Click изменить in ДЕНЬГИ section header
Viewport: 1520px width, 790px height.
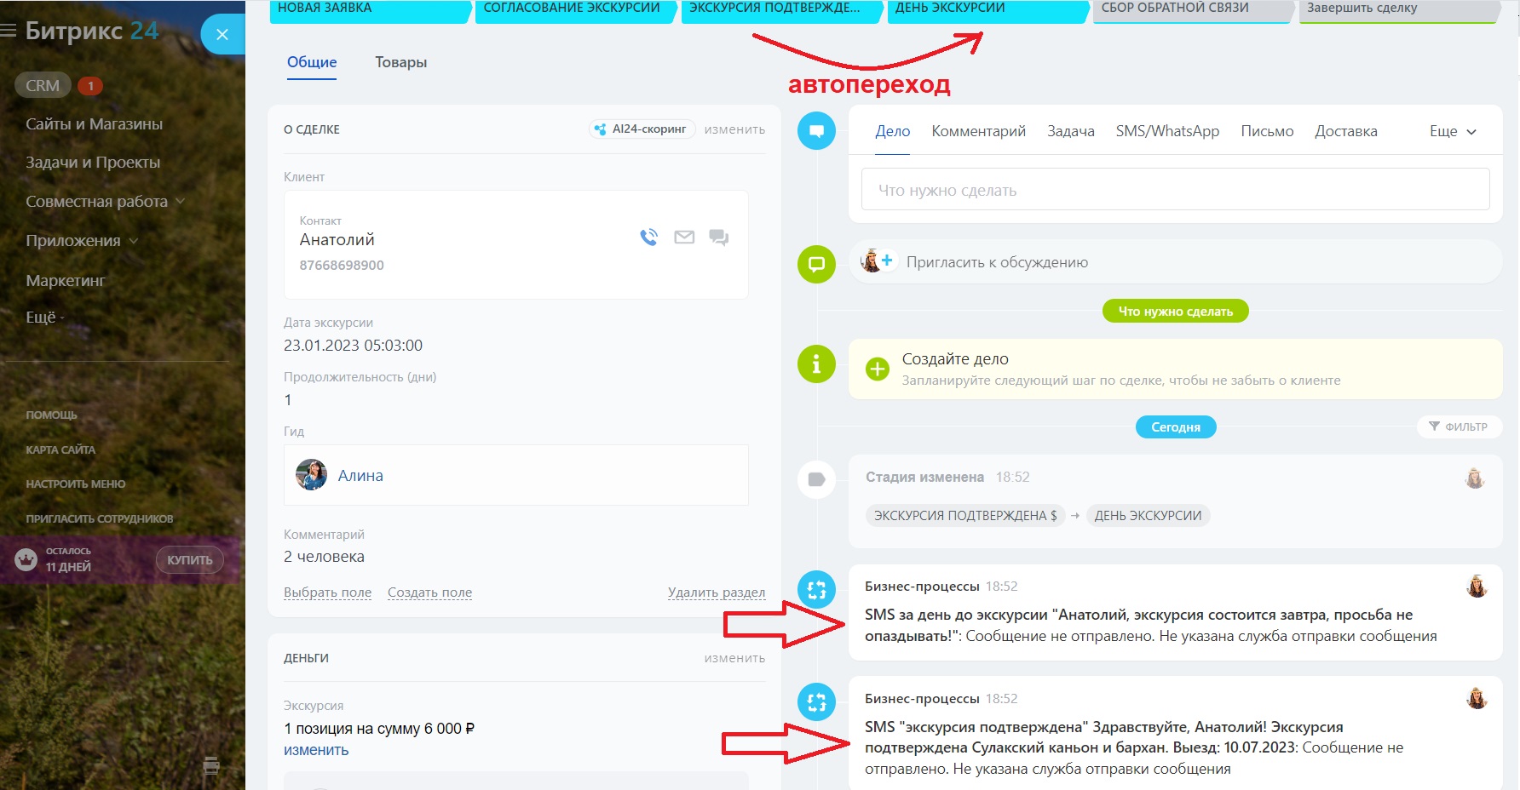pos(734,658)
